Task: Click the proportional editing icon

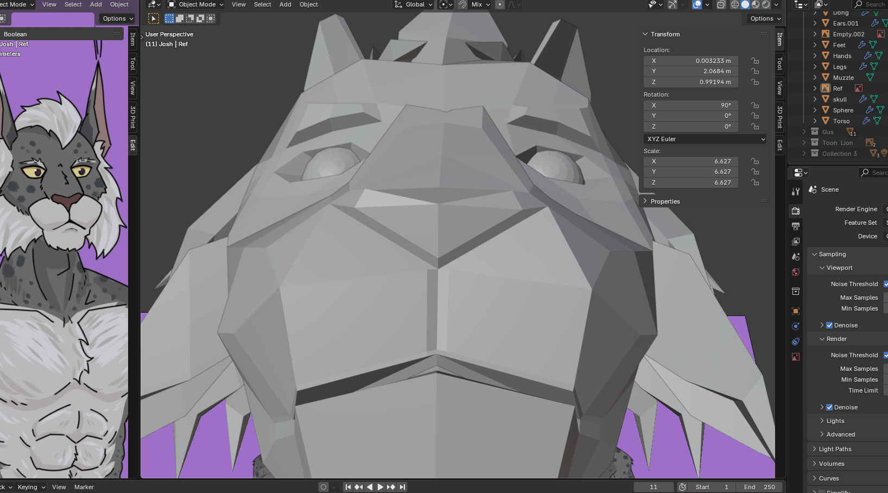Action: (x=500, y=4)
